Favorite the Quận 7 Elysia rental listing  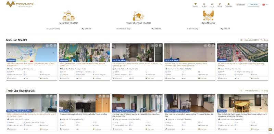coord(51,96)
